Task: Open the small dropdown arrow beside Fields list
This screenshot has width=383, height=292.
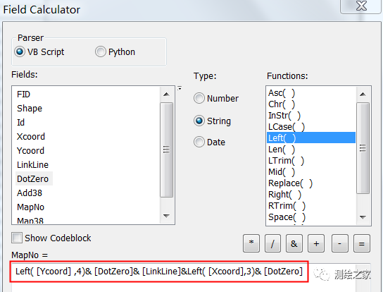Action: coord(180,88)
